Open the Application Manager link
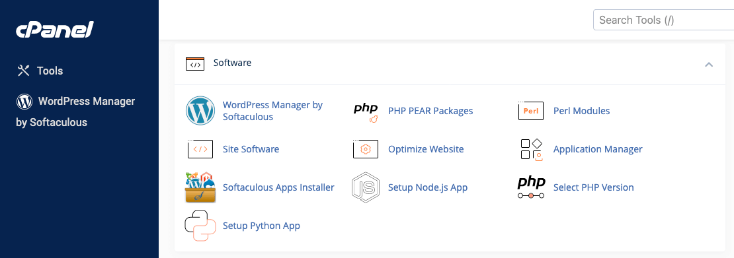This screenshot has width=734, height=258. 598,149
